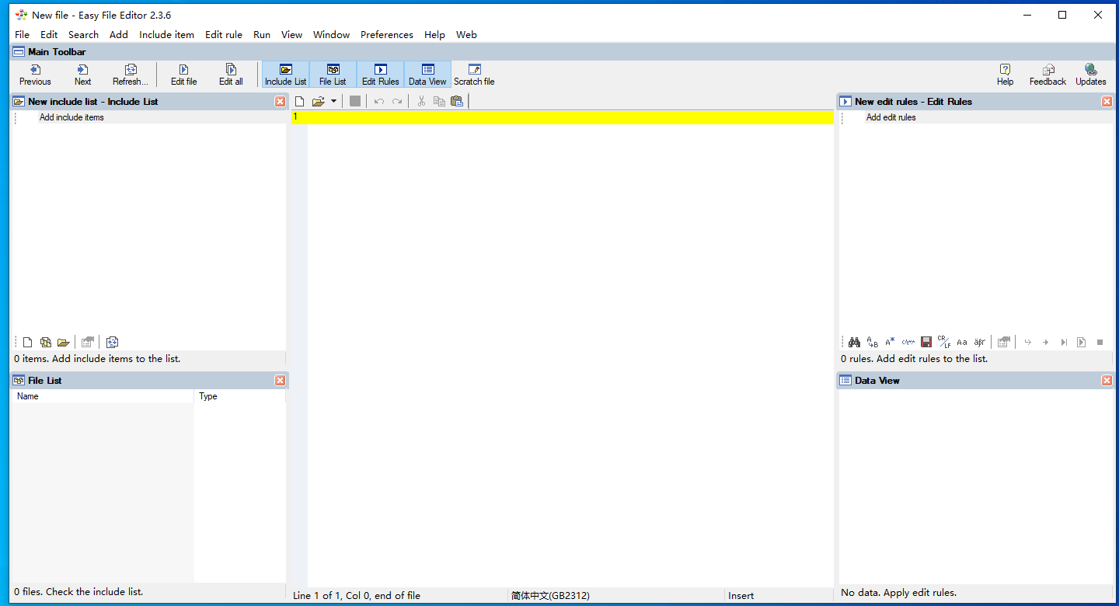Close the Include List panel
Screen dimensions: 1119x606
[x=281, y=102]
